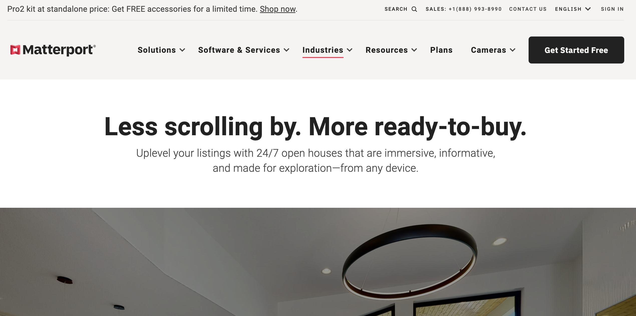Click the English language dropdown arrow
The width and height of the screenshot is (636, 316).
pyautogui.click(x=588, y=9)
